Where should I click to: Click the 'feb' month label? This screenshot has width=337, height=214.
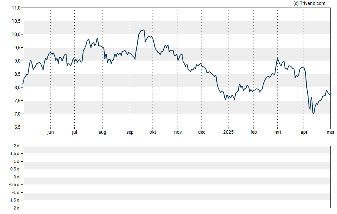[254, 132]
